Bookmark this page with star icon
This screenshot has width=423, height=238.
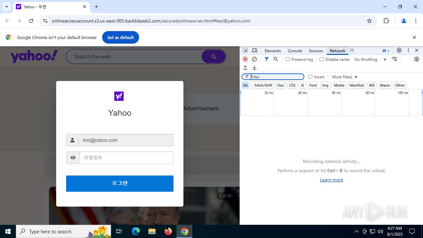pos(369,21)
